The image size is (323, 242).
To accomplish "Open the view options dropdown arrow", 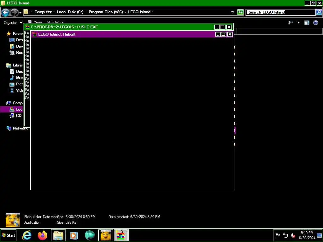I will click(x=298, y=23).
